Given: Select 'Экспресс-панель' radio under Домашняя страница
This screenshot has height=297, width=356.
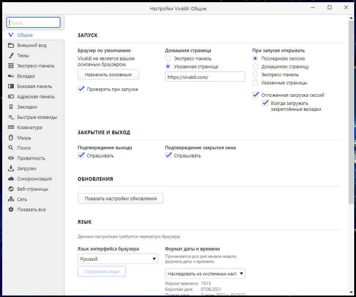Looking at the screenshot, I should tap(168, 59).
